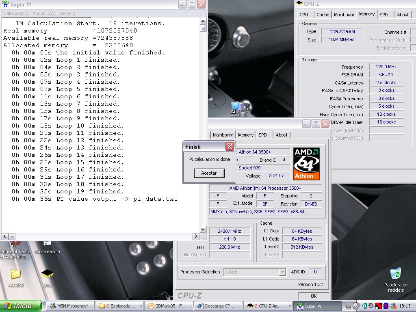This screenshot has height=312, width=416.
Task: Open Papelera de reciclaje icon
Action: pos(395,274)
